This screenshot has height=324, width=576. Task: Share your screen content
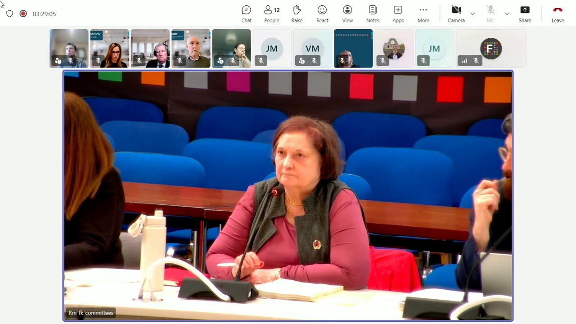tap(525, 14)
